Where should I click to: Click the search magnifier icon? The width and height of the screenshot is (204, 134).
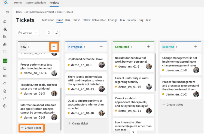point(49,33)
